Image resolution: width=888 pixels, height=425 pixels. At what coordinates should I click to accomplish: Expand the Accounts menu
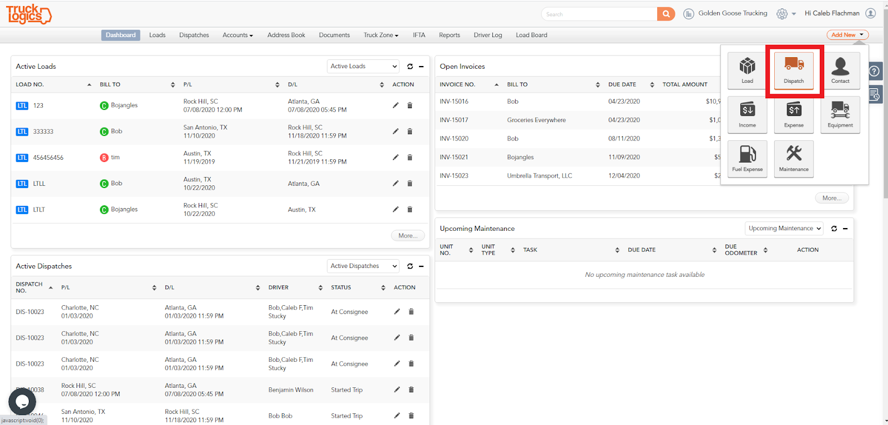click(x=238, y=35)
